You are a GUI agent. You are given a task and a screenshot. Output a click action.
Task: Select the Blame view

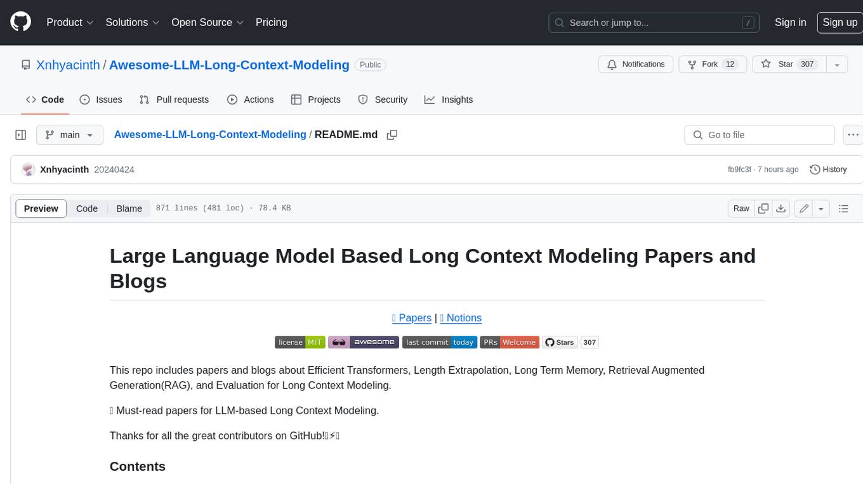pos(129,208)
